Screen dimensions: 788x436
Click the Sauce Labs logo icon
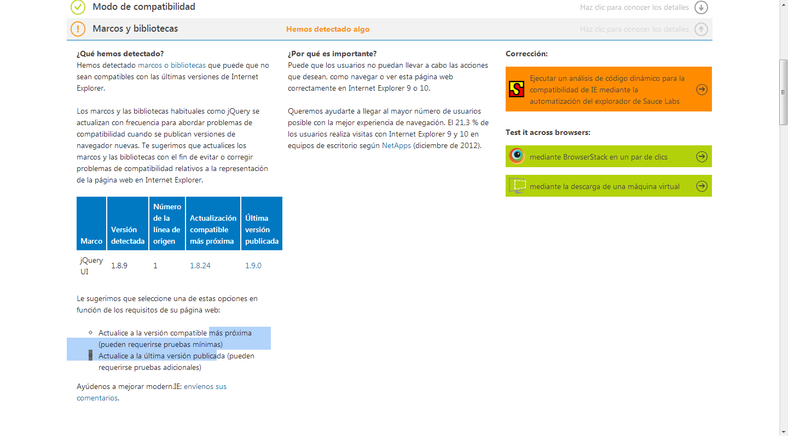[x=517, y=89]
